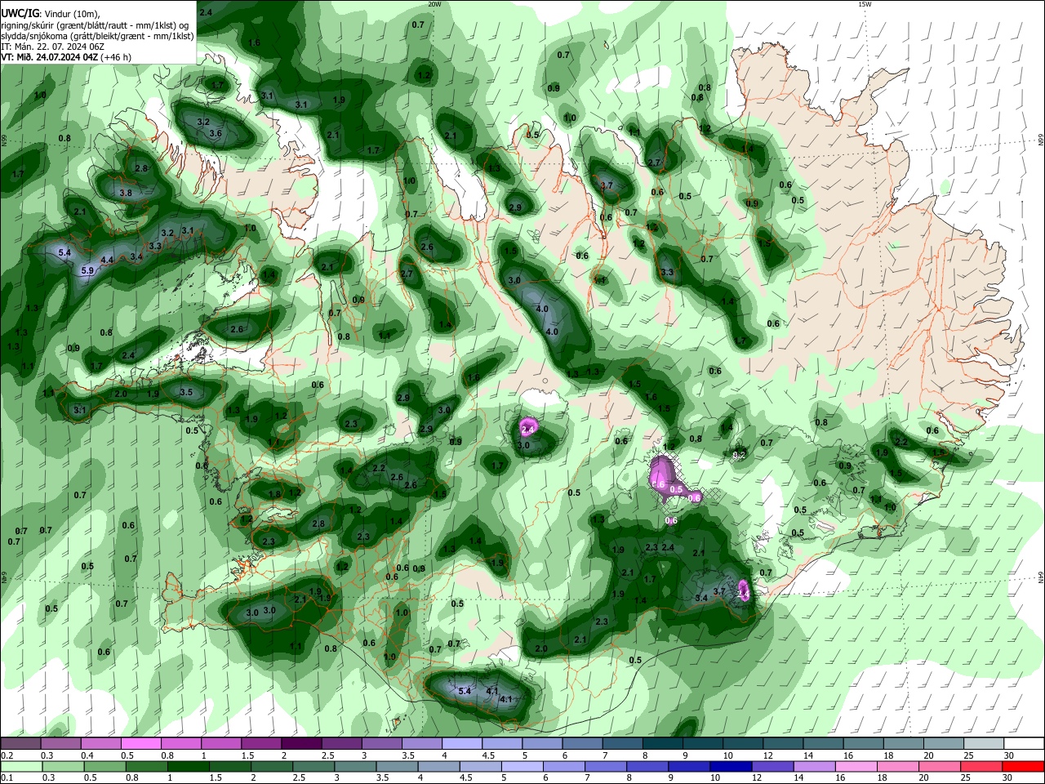
Task: Click the darkest purple swatch in the snow legend
Action: click(x=300, y=744)
